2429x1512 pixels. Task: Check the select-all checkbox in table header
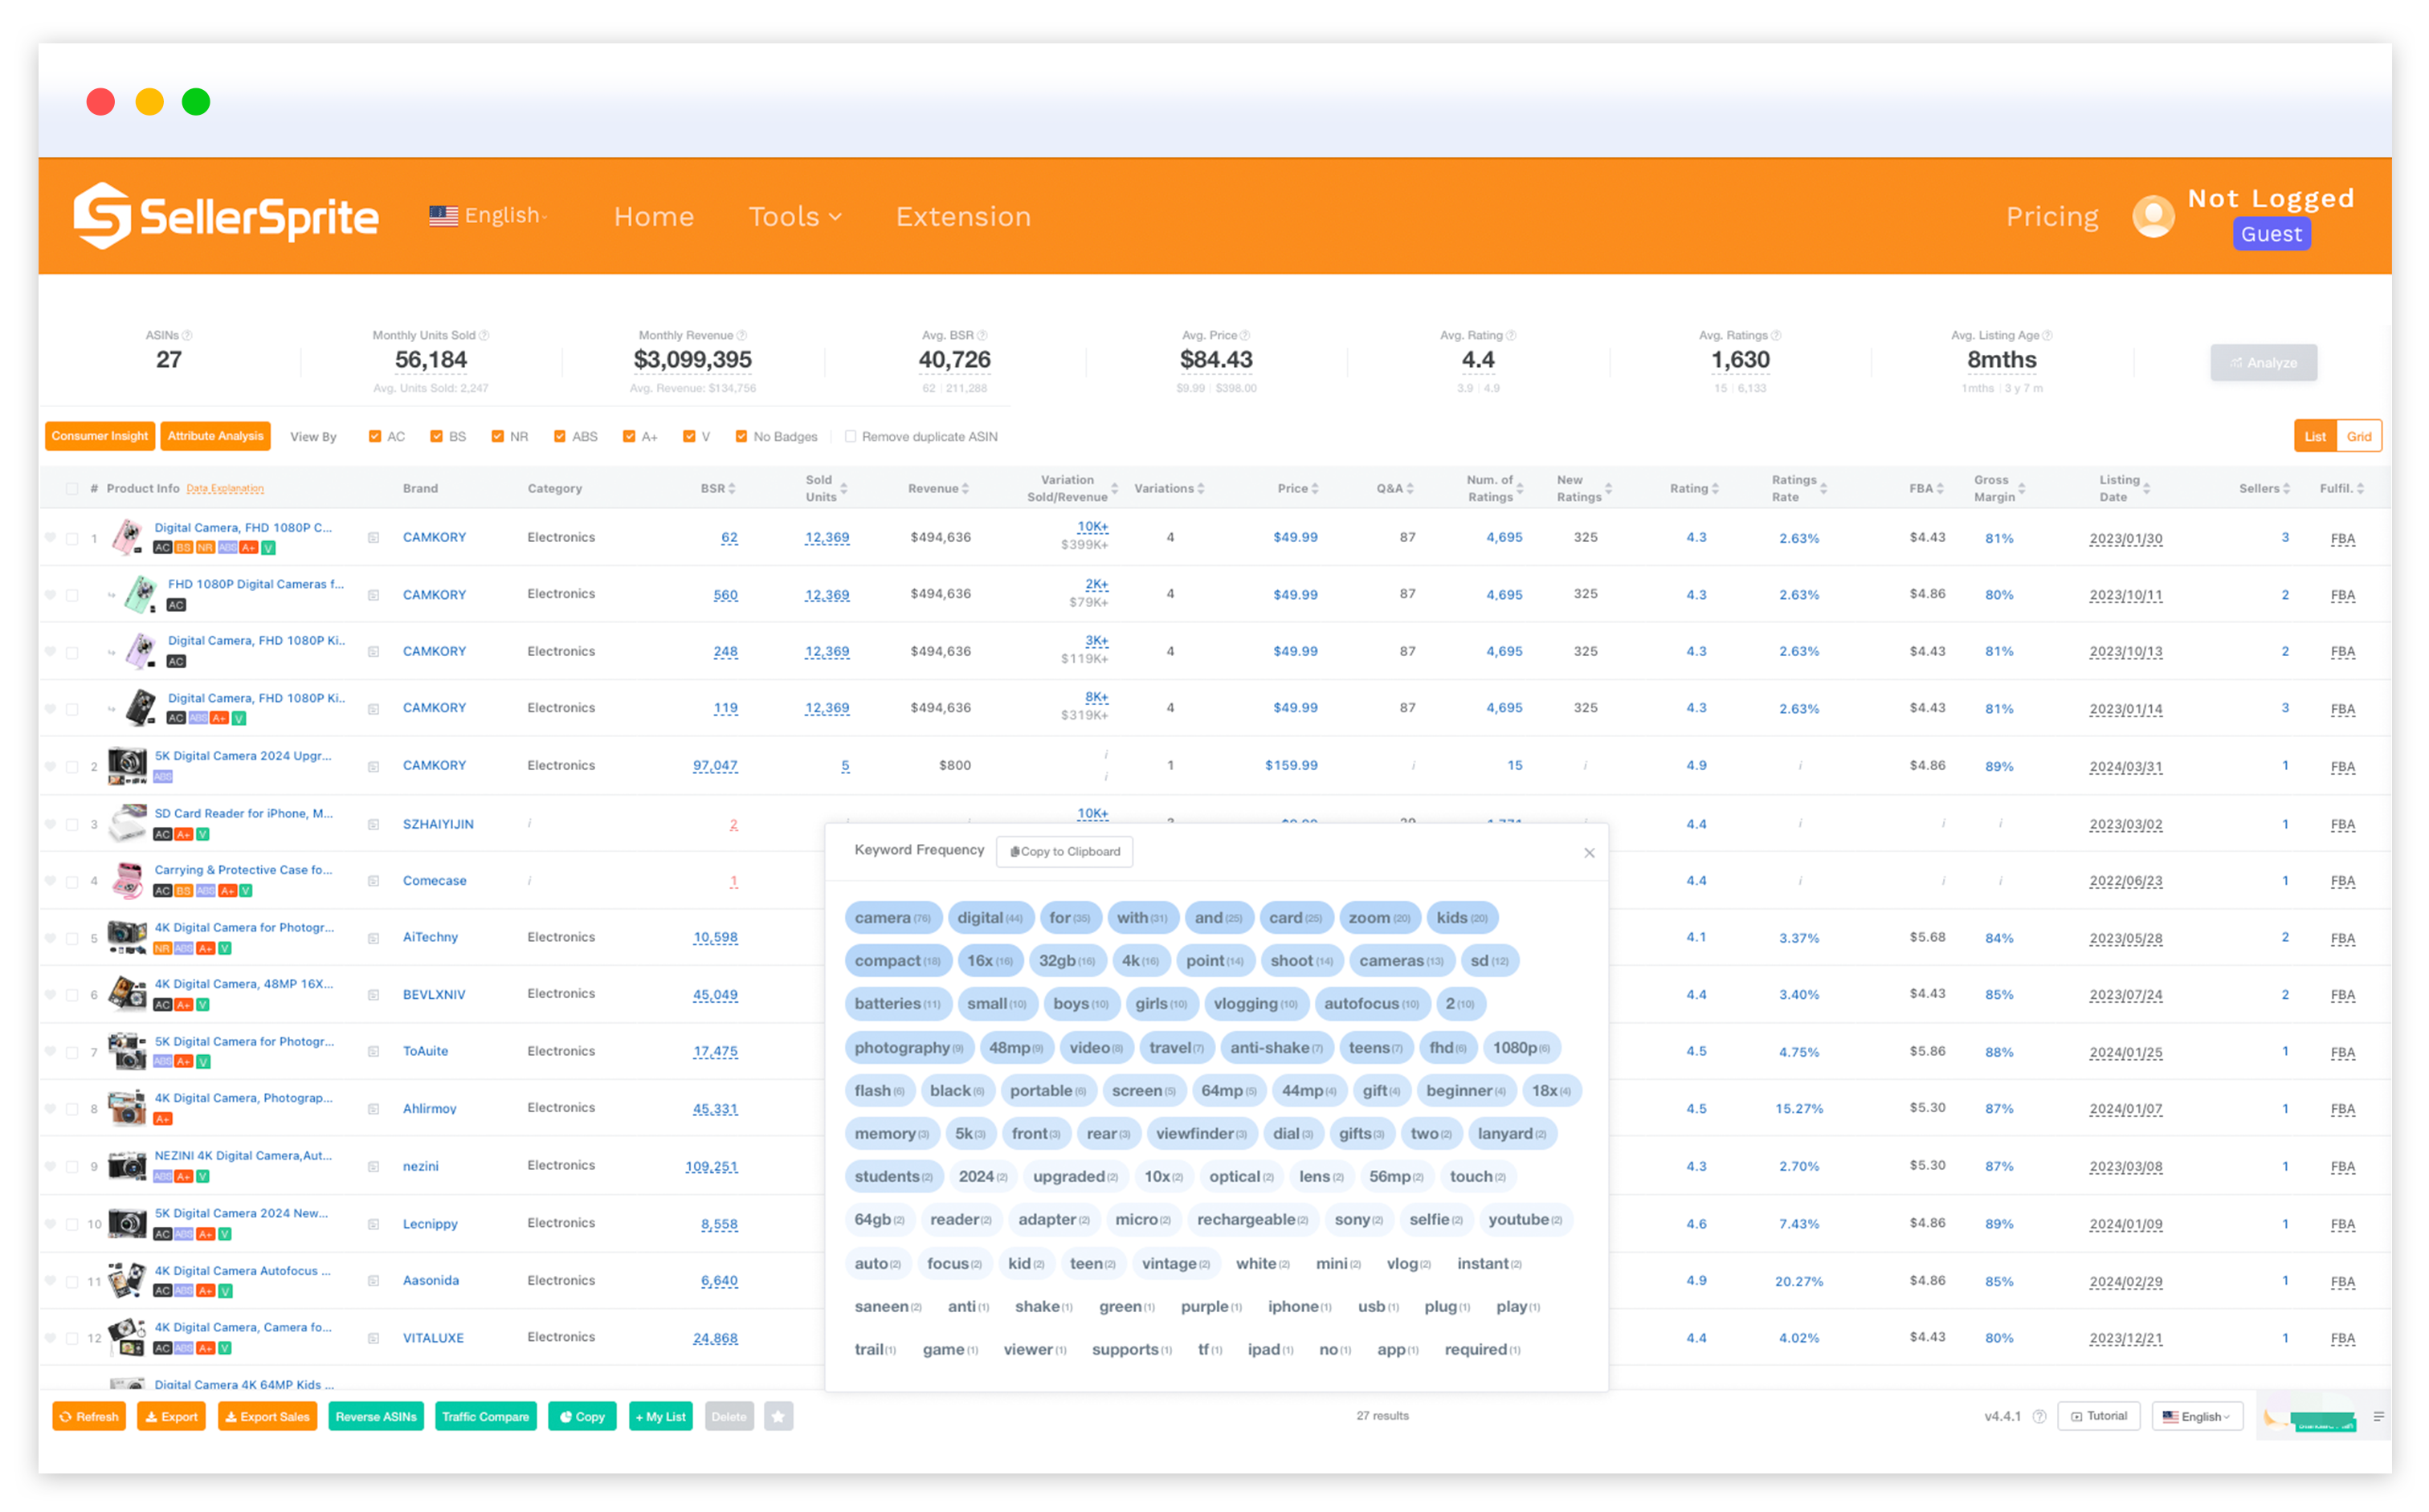coord(71,489)
